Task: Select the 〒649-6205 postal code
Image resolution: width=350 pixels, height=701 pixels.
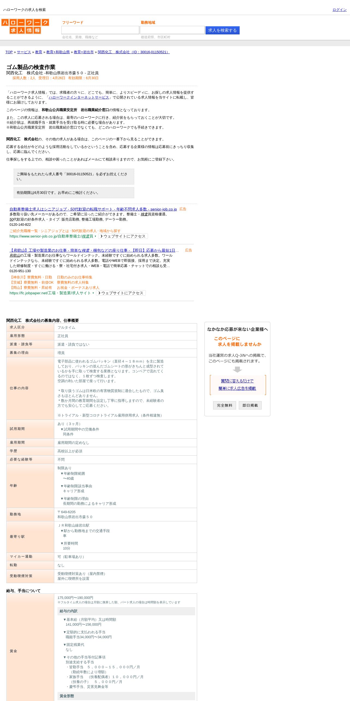Action: point(67,512)
